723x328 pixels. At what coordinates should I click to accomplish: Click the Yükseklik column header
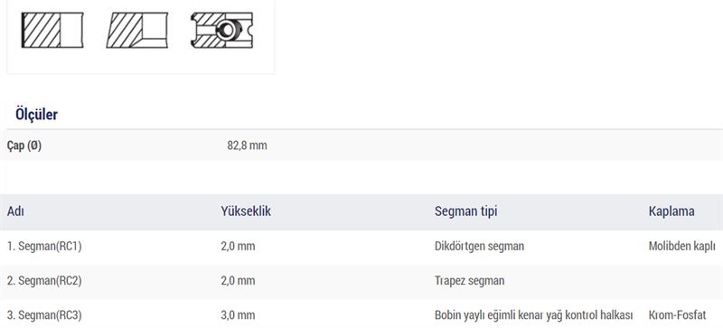246,211
